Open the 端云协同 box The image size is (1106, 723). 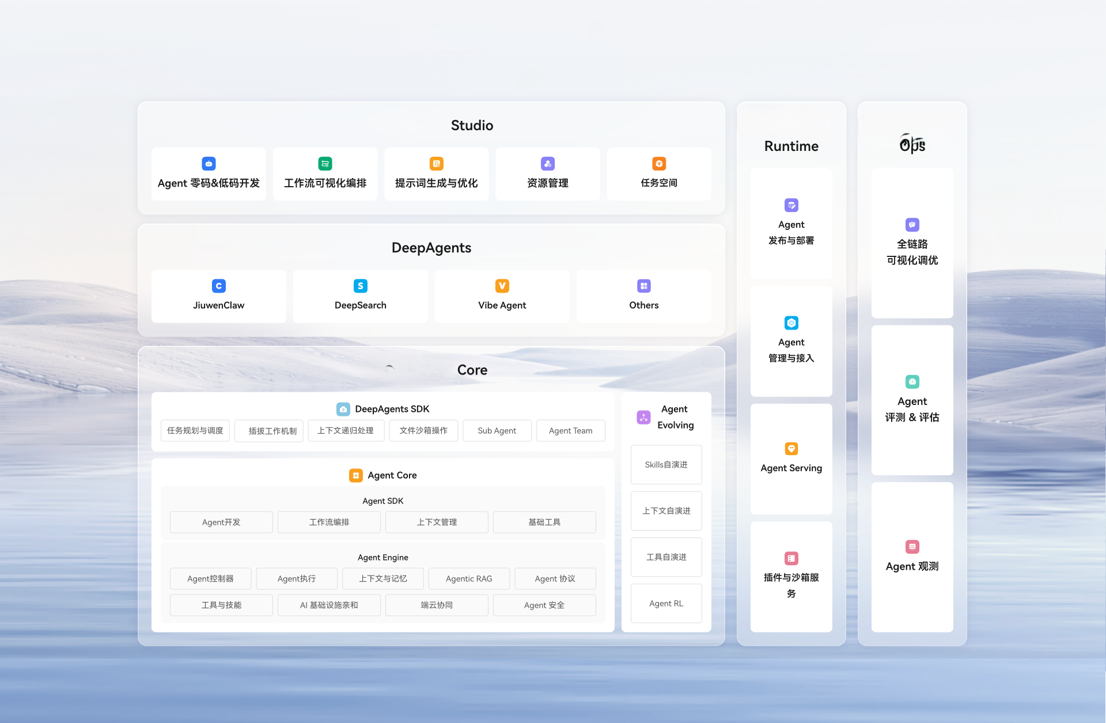[x=437, y=605]
